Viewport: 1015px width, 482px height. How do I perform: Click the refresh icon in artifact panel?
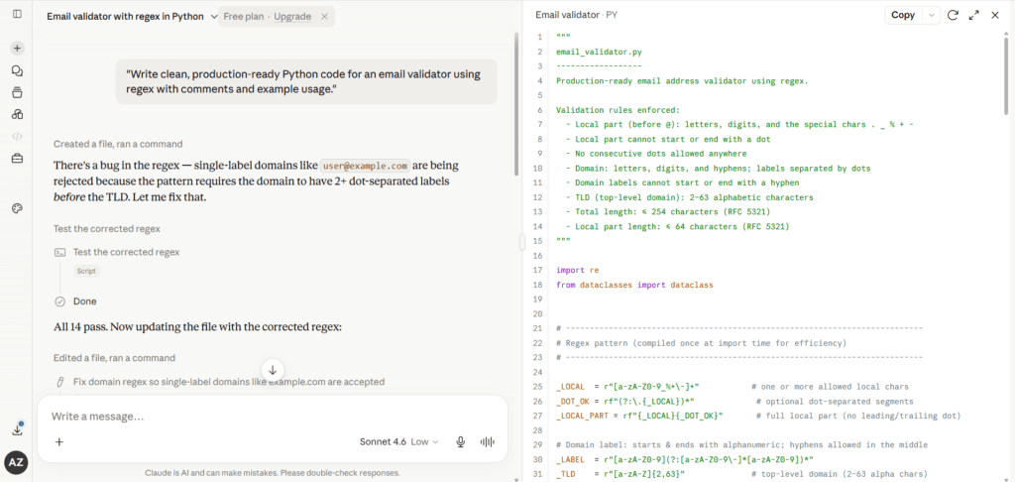[x=953, y=15]
